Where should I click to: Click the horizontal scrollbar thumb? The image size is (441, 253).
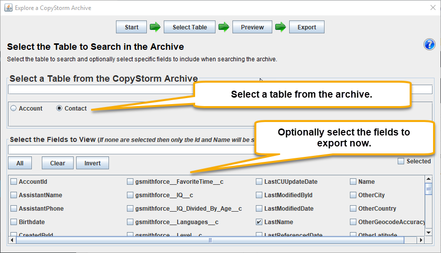coord(210,240)
